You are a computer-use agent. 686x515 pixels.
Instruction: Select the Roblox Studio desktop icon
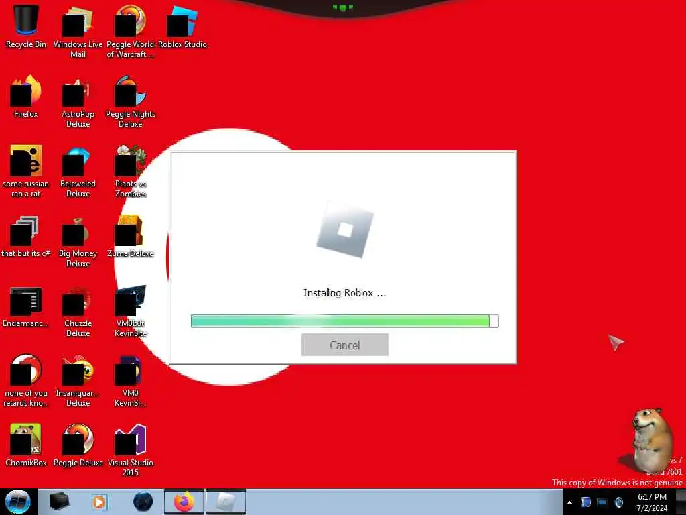[182, 26]
